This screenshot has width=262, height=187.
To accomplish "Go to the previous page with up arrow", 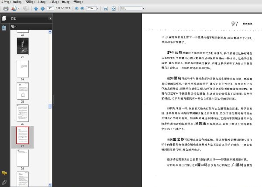I will click(x=36, y=9).
